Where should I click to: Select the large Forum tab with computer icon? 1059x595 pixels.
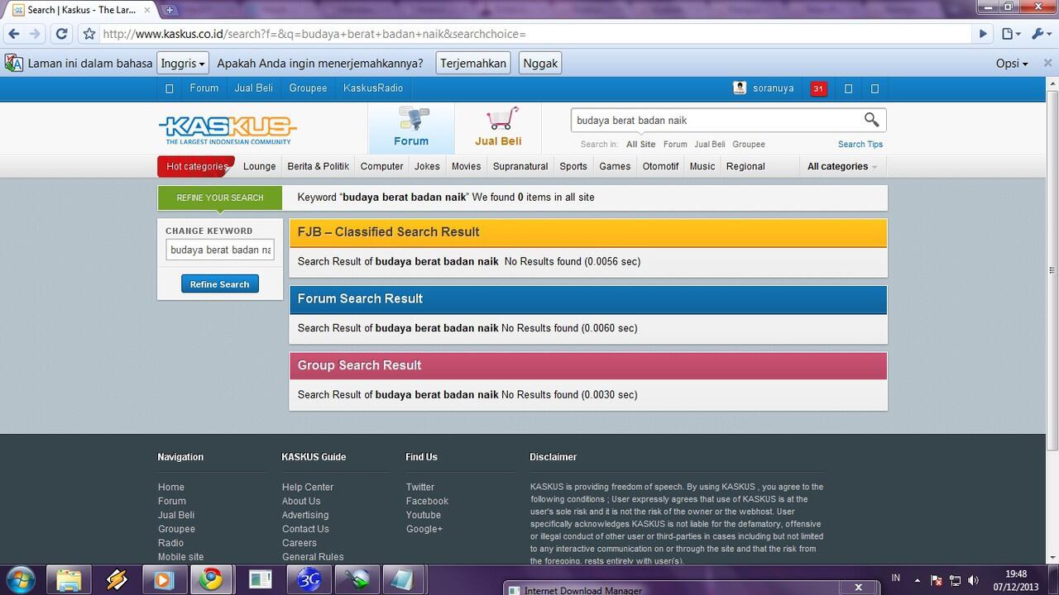pos(411,128)
